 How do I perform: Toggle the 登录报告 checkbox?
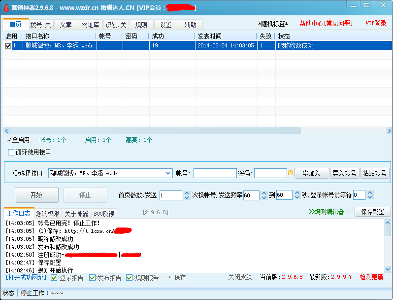tap(54, 278)
